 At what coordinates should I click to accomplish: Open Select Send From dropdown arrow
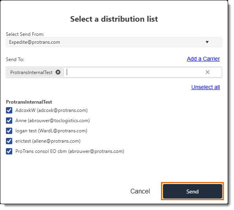[x=207, y=42]
